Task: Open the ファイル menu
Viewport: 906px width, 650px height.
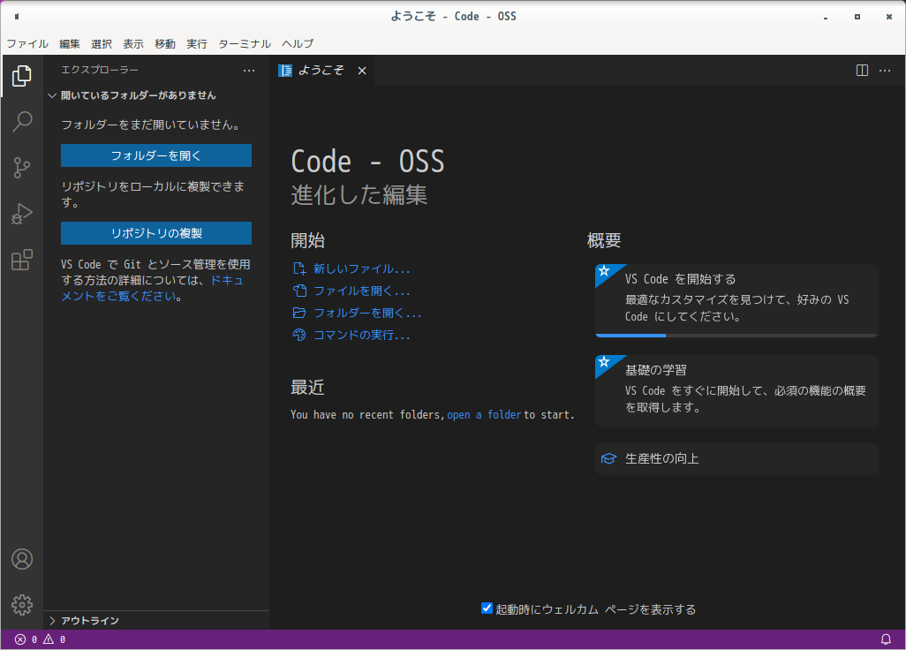Action: click(x=27, y=44)
